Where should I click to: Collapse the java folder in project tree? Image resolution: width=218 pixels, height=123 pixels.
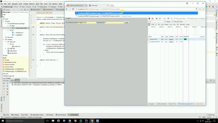[x=4, y=21]
